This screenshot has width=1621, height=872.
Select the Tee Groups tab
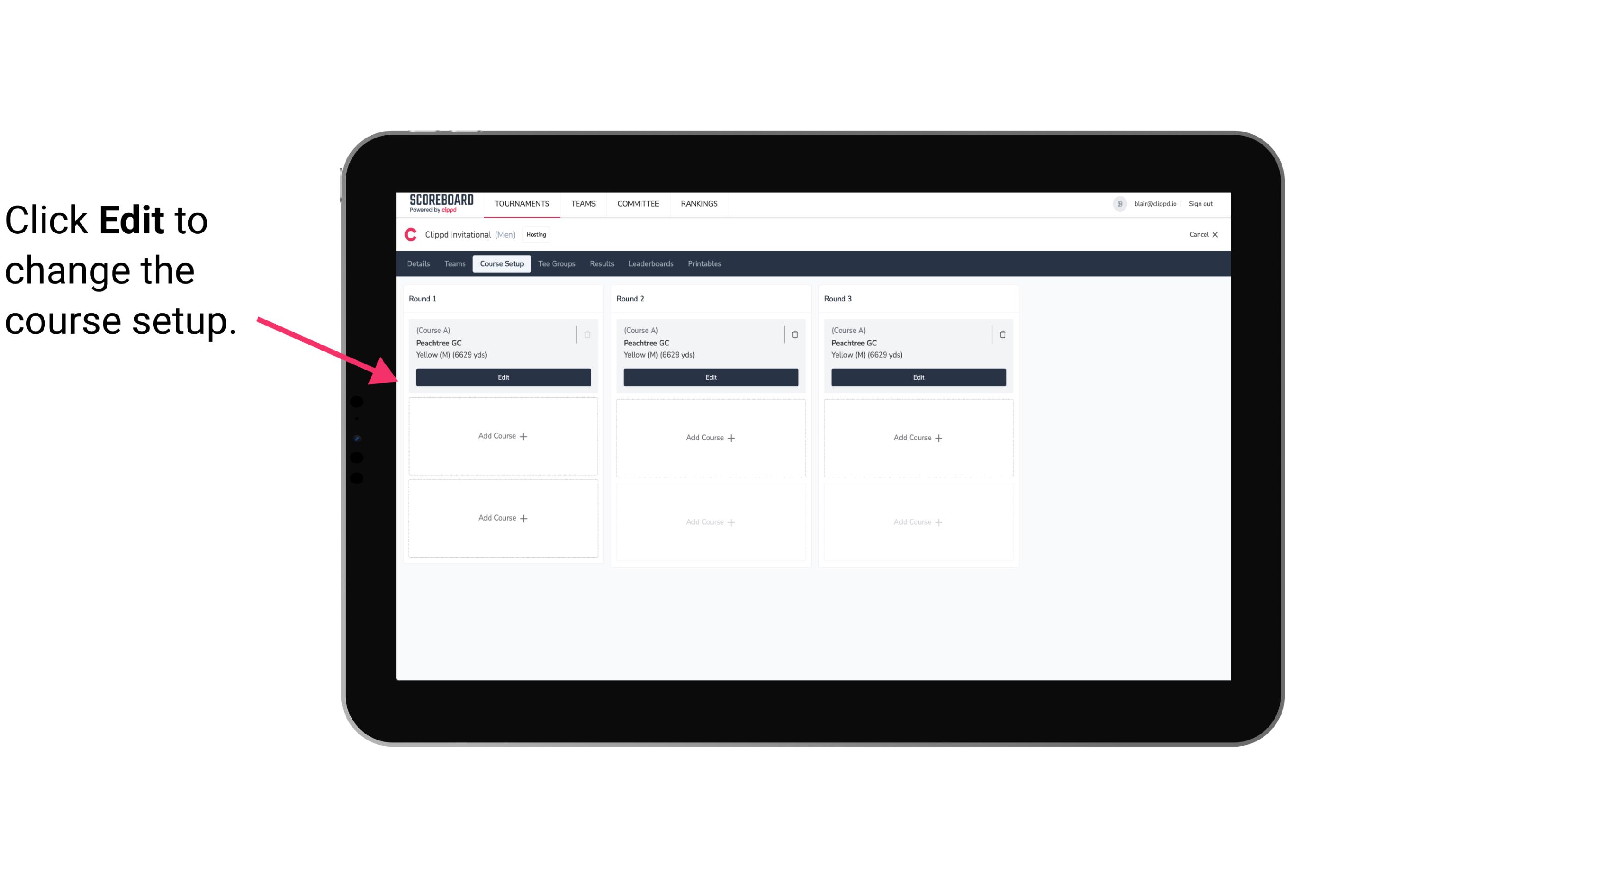tap(556, 264)
